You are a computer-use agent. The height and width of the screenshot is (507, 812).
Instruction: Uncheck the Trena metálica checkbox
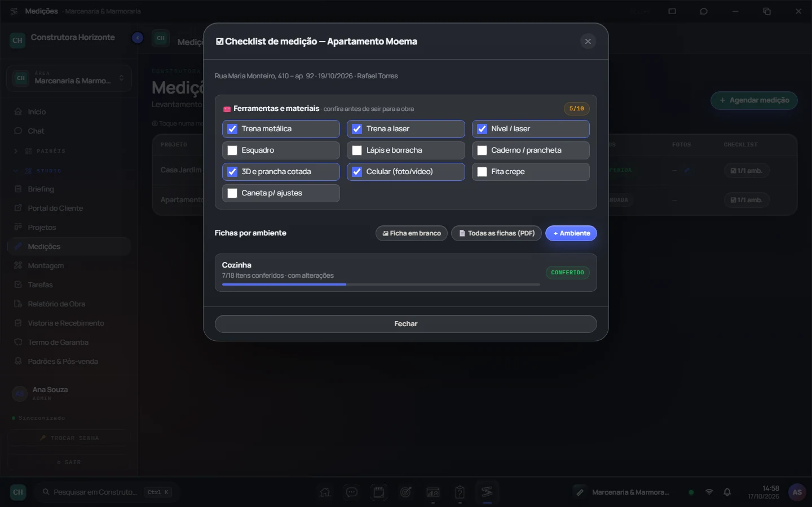[232, 129]
